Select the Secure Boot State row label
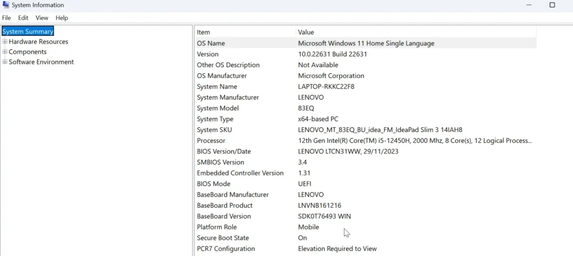 pos(223,238)
